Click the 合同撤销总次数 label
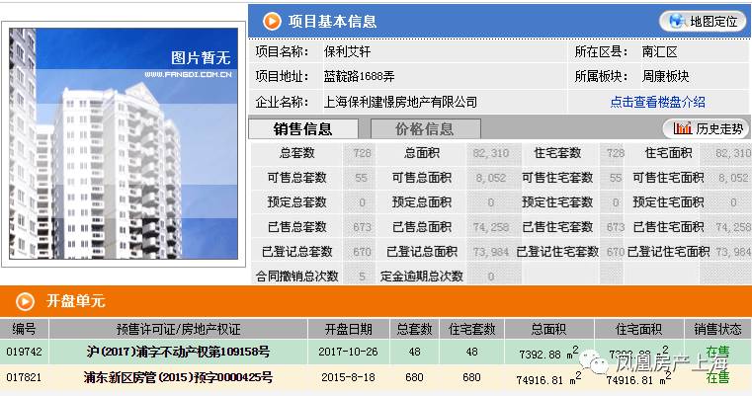752x396 pixels. coord(296,277)
